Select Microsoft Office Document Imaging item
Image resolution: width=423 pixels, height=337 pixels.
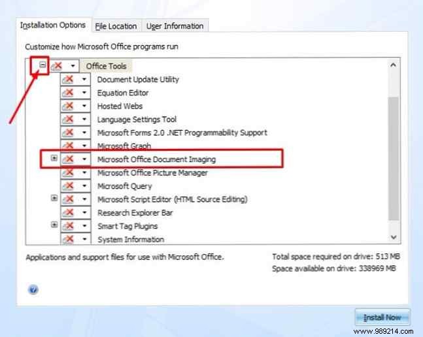point(156,159)
